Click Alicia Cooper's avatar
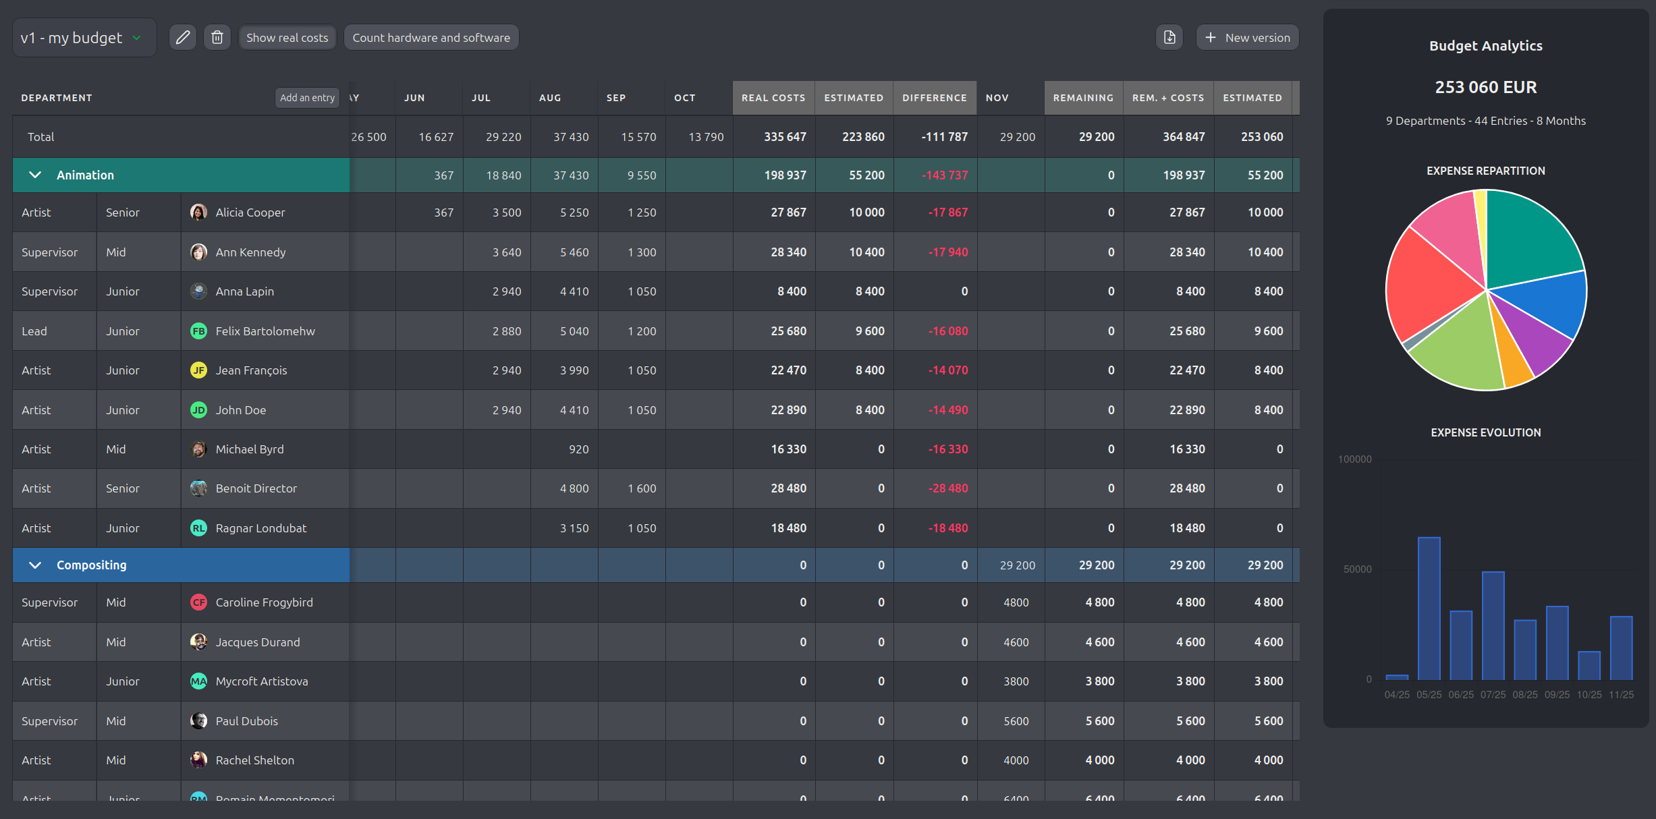The image size is (1656, 819). click(198, 213)
